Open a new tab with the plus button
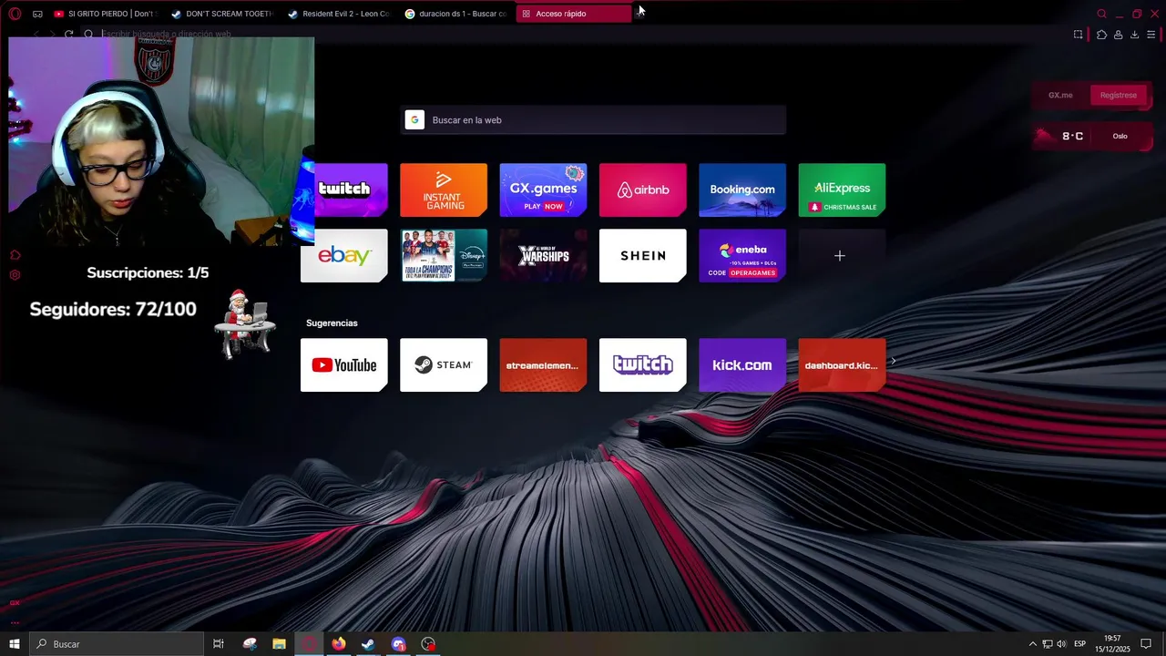Screen dimensions: 1166x656 click(640, 14)
